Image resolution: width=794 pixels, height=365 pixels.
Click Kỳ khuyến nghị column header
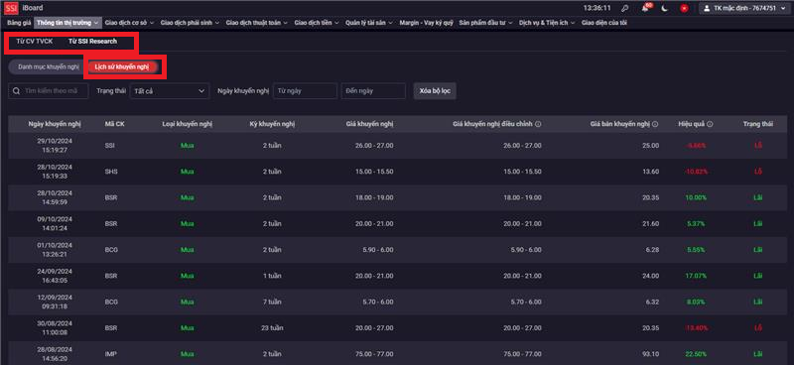[x=272, y=124]
